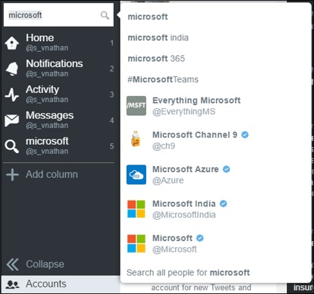Screen dimensions: 314x294
Task: Select the Microsoft India account result
Action: click(x=215, y=209)
